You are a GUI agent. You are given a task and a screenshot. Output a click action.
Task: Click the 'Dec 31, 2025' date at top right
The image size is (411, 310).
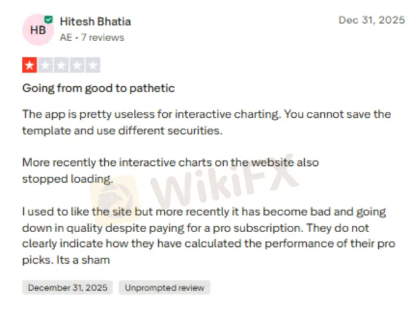370,20
